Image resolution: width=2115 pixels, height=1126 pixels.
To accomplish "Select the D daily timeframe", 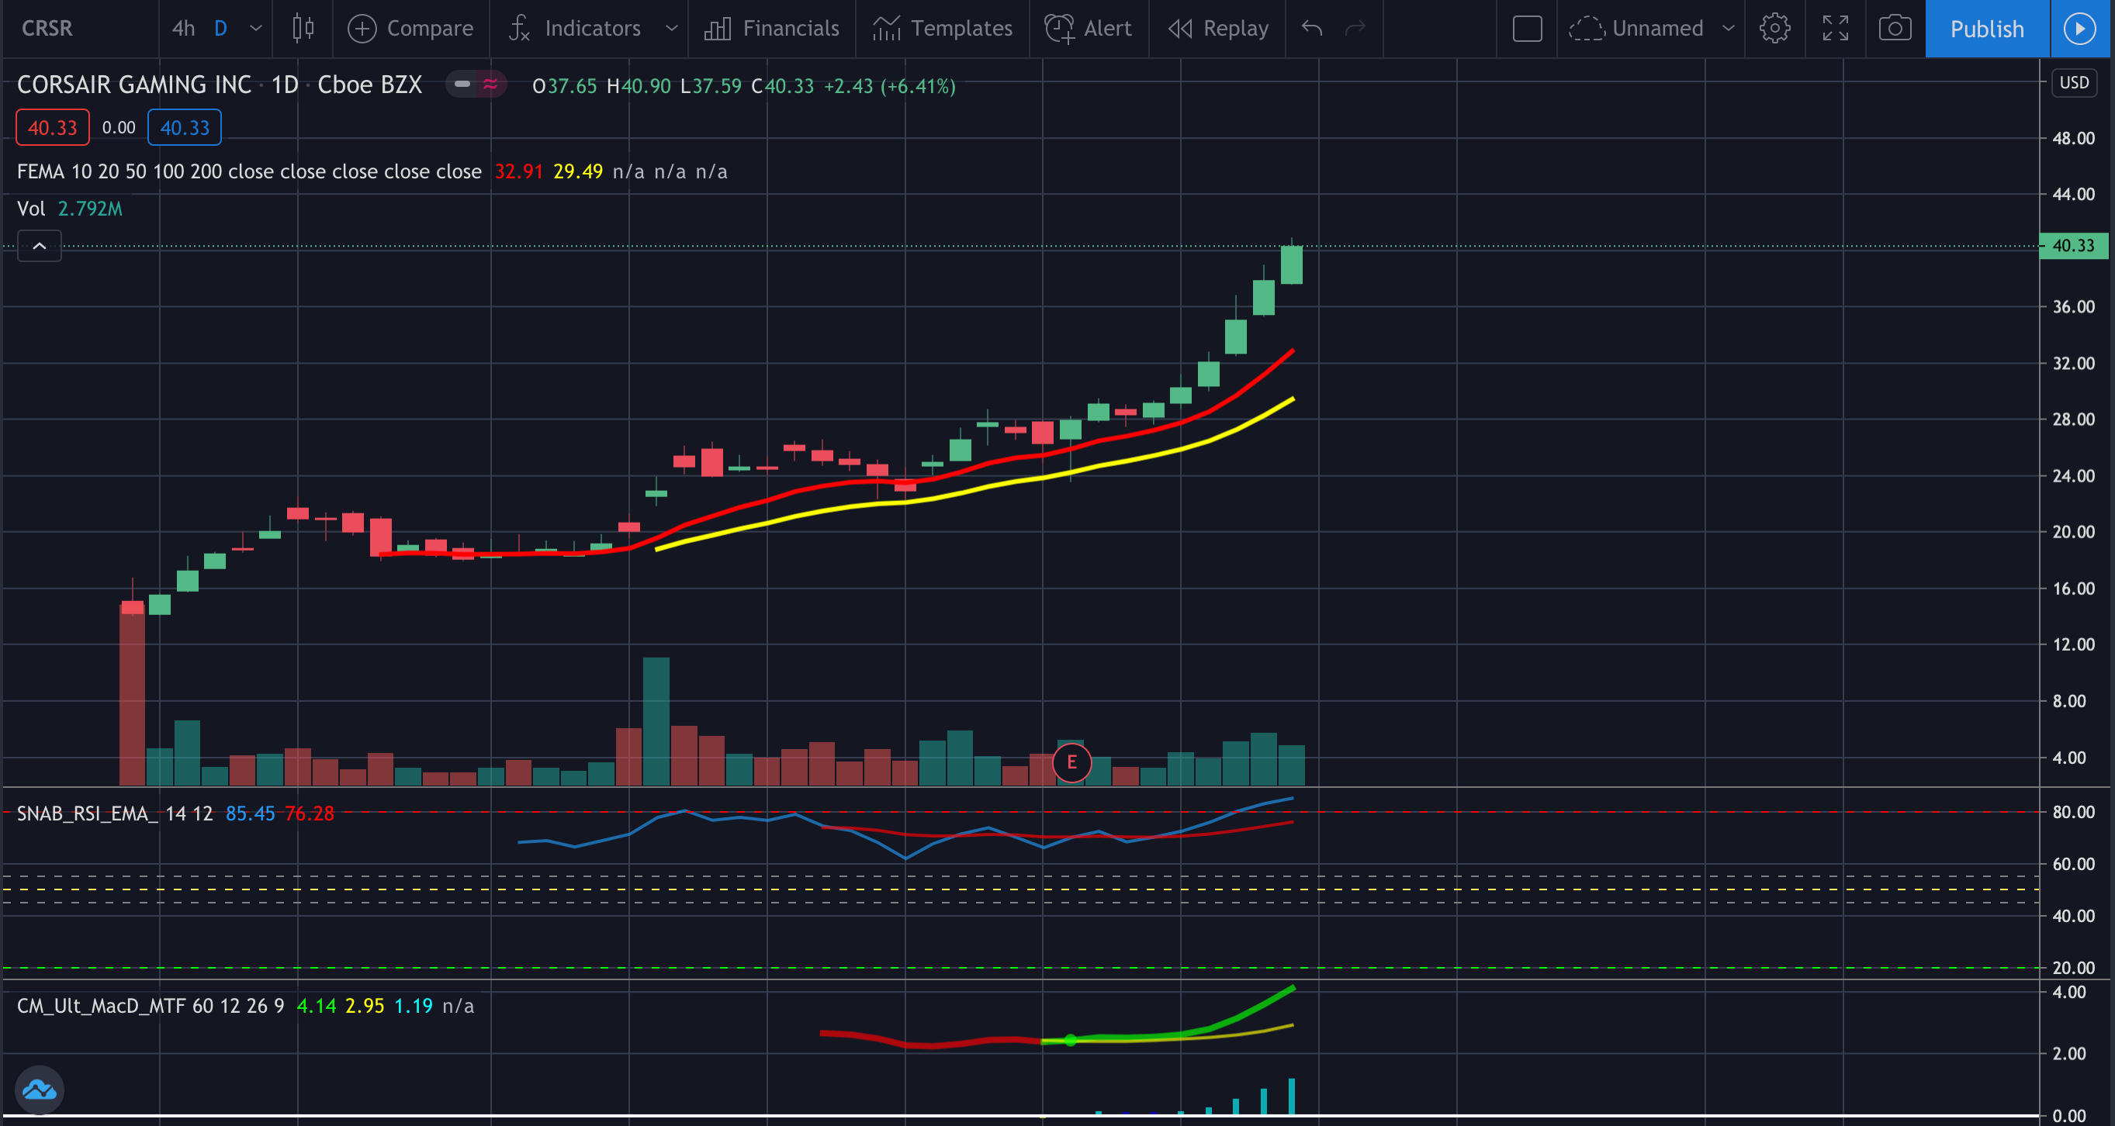I will [220, 29].
